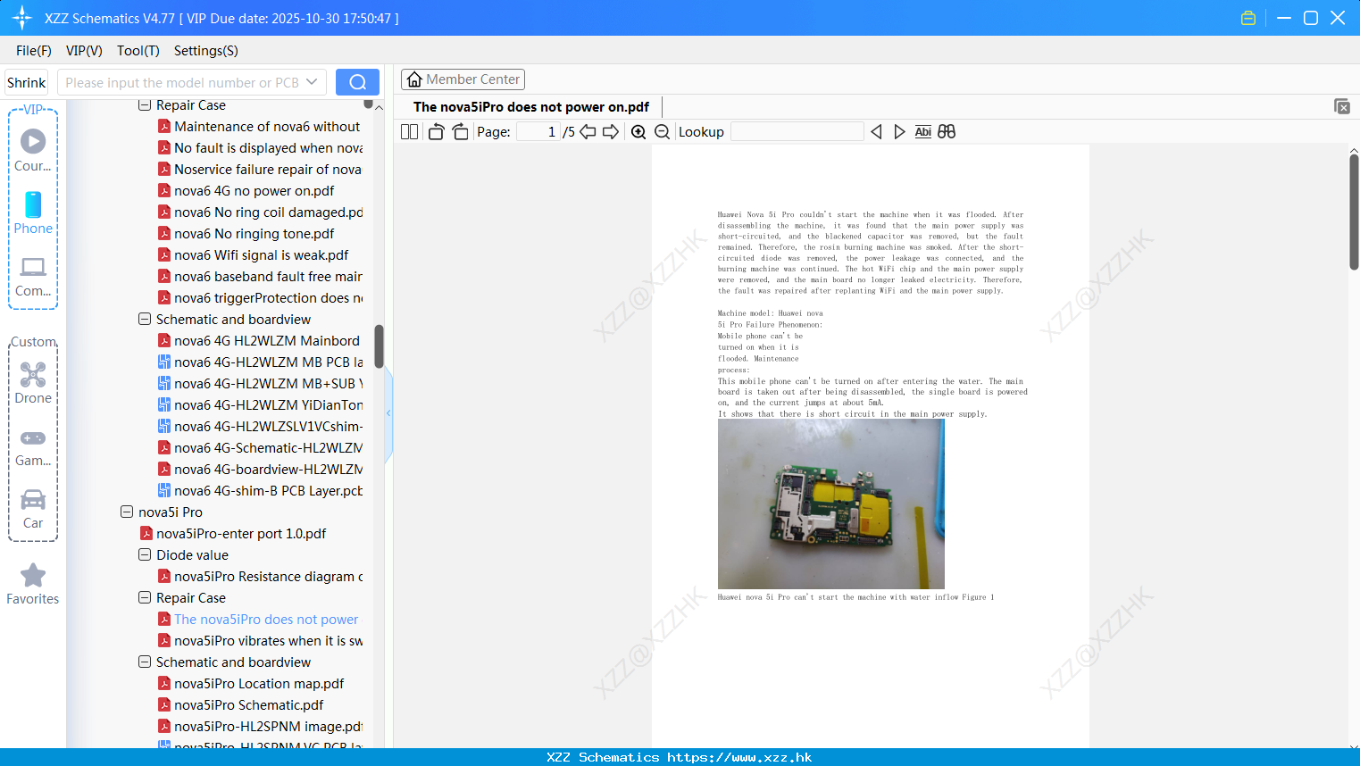This screenshot has width=1360, height=766.
Task: Click the Shrink button
Action: (26, 82)
